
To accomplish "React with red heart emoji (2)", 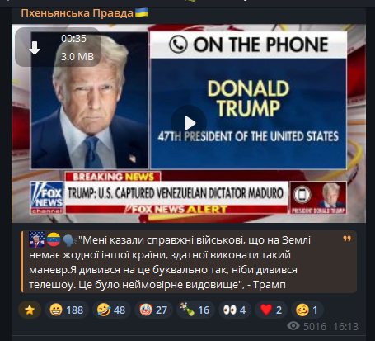I will [x=271, y=310].
